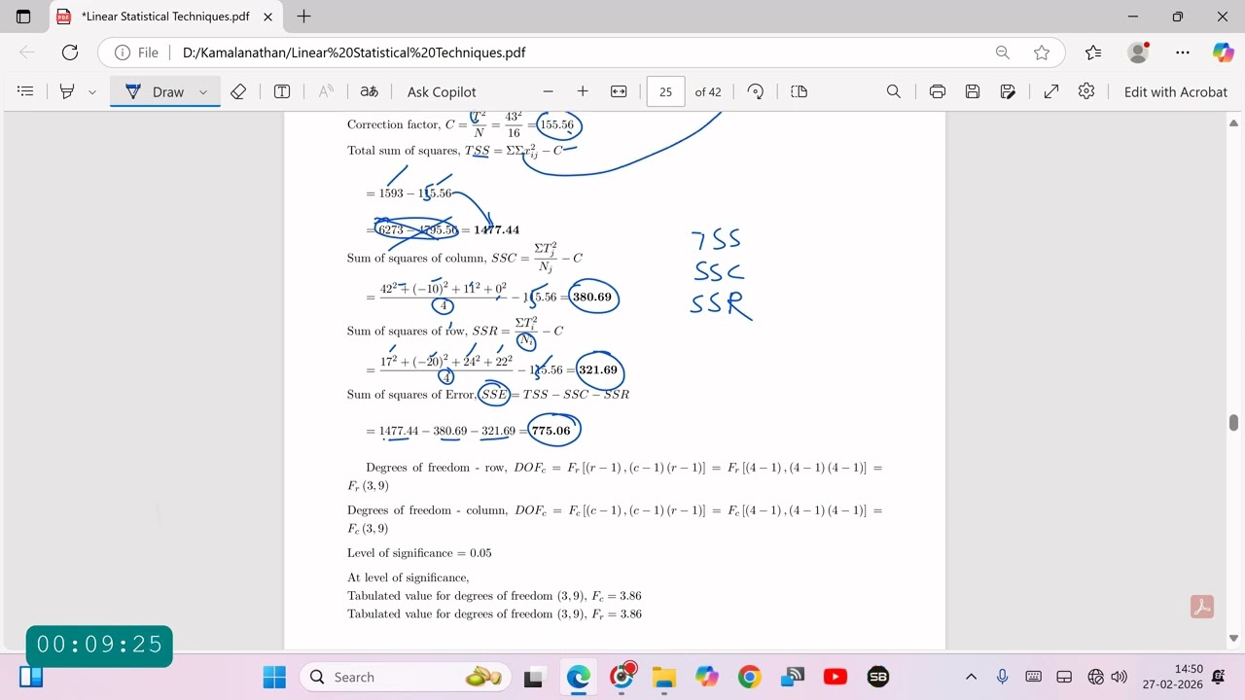Viewport: 1245px width, 700px height.
Task: Close the Linear Statistical Techniques.pdf tab
Action: [268, 17]
